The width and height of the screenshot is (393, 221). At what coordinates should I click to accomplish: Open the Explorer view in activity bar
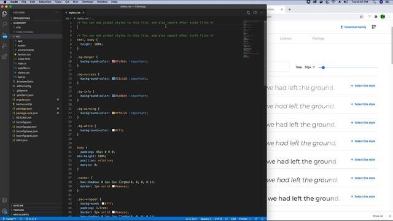[x=4, y=14]
